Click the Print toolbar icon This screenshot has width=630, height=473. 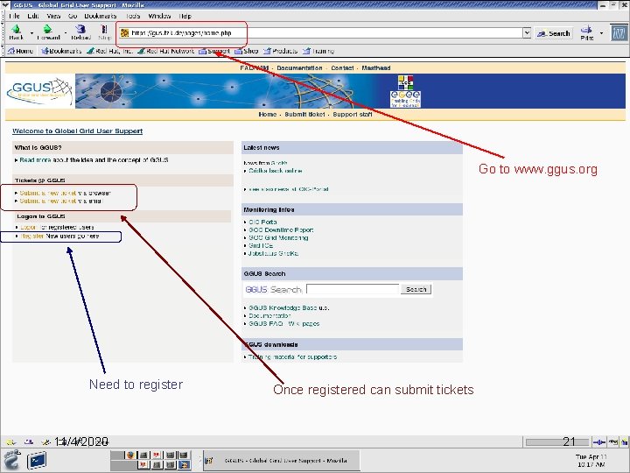click(x=586, y=30)
